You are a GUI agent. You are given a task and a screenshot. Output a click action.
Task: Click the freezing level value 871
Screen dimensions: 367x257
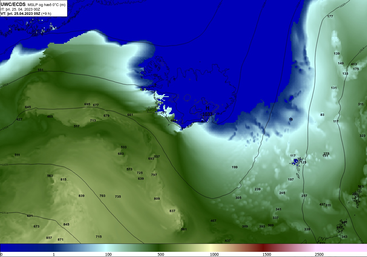point(60,240)
